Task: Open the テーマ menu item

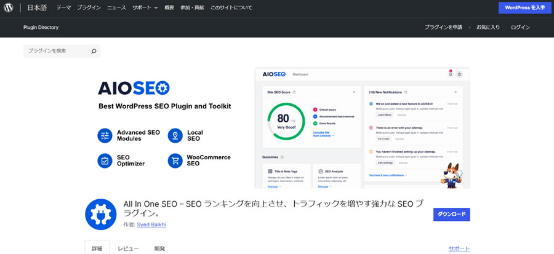Action: tap(63, 8)
